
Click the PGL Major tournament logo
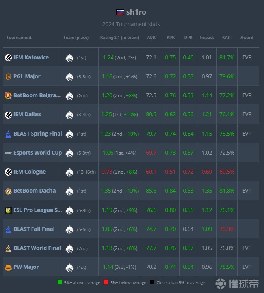pos(8,76)
